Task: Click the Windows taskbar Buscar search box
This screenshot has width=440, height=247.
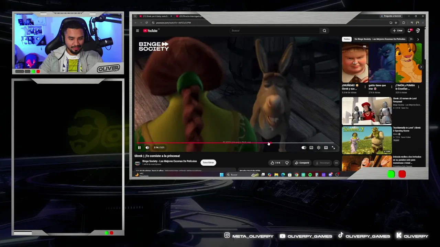Action: [x=242, y=175]
